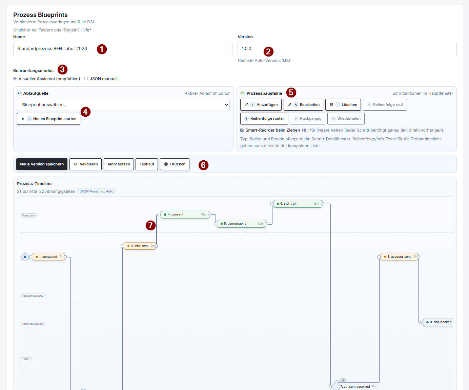Select timeline step 5. demography
Screen dimensions: 469x390
coord(241,224)
